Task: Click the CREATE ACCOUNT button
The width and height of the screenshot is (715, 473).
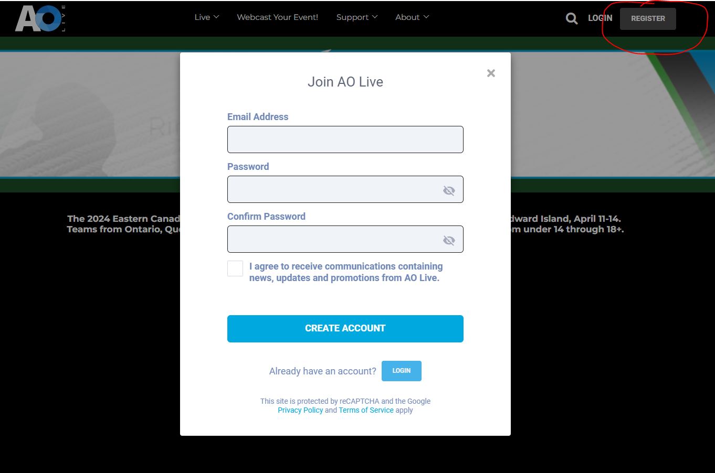Action: click(x=345, y=329)
